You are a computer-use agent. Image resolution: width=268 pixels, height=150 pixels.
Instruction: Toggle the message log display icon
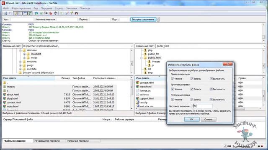[15, 13]
